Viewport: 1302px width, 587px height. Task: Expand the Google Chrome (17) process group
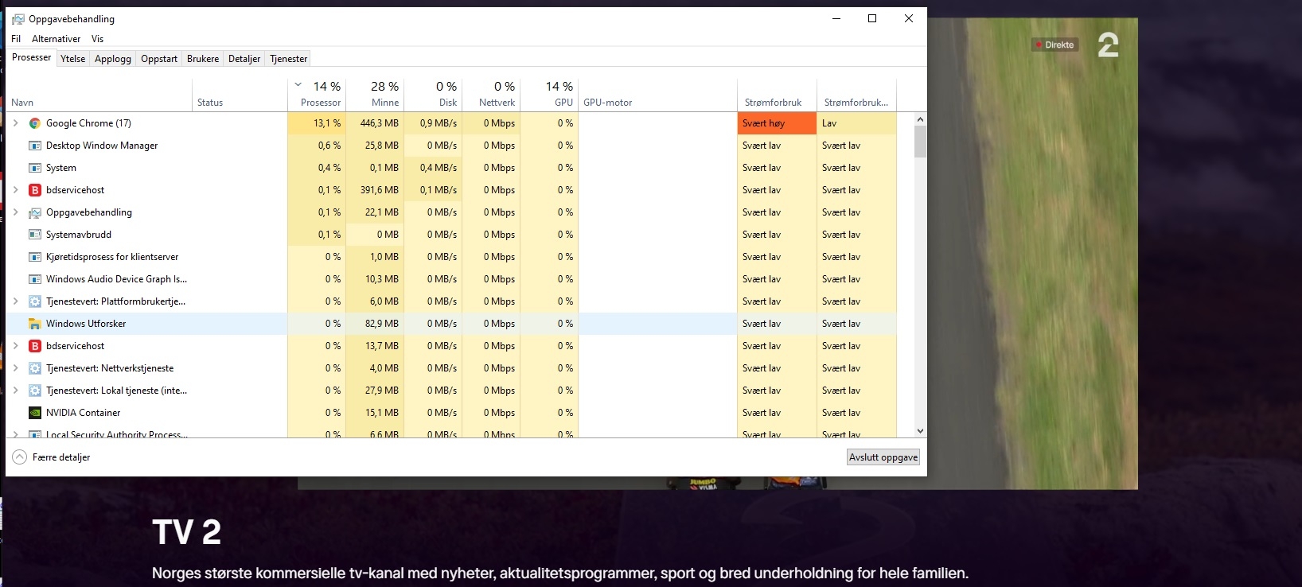[15, 123]
